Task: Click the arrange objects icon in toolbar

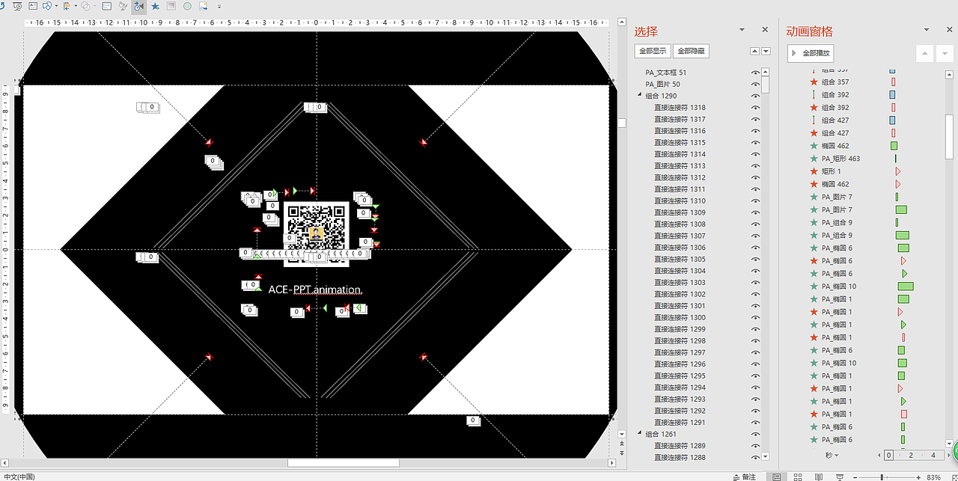Action: pyautogui.click(x=67, y=6)
